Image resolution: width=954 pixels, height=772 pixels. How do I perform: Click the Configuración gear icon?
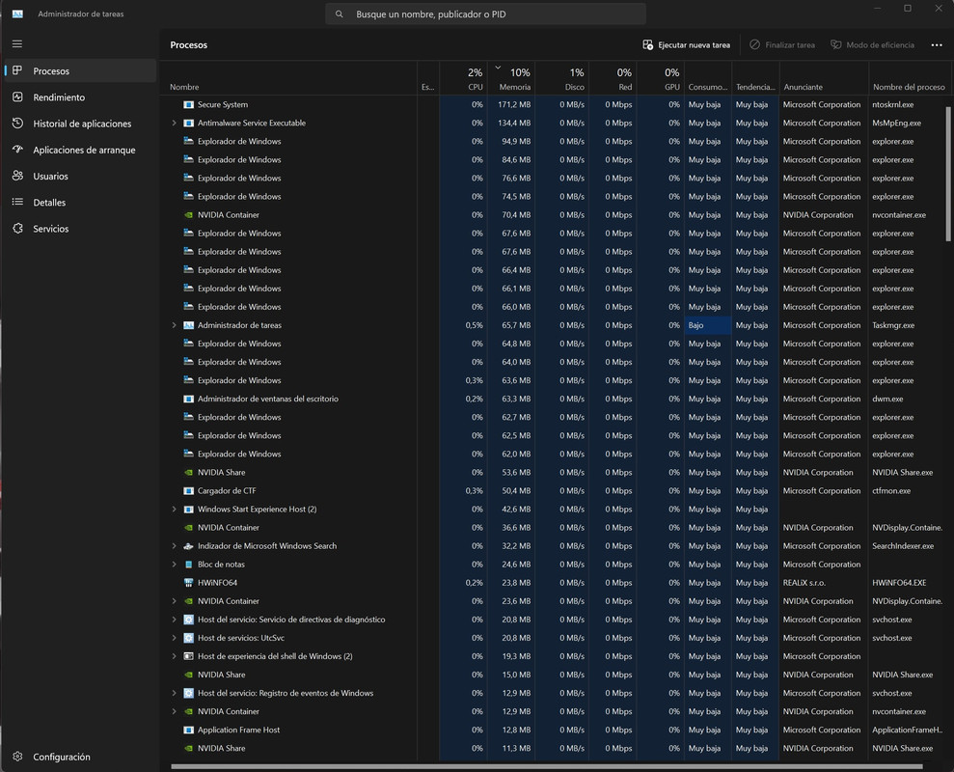tap(17, 757)
